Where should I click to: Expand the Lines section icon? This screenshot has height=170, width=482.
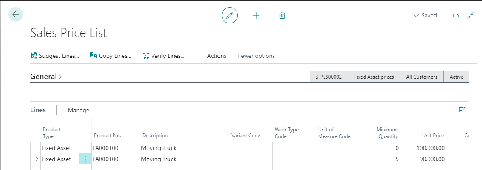point(462,110)
